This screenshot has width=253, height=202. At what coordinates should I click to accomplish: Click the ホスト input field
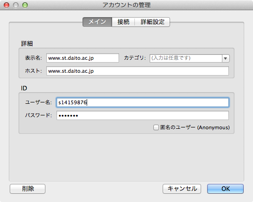pos(138,71)
